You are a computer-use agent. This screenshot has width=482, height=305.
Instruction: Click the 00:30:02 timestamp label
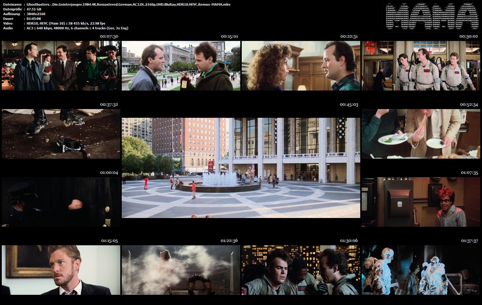tap(469, 36)
